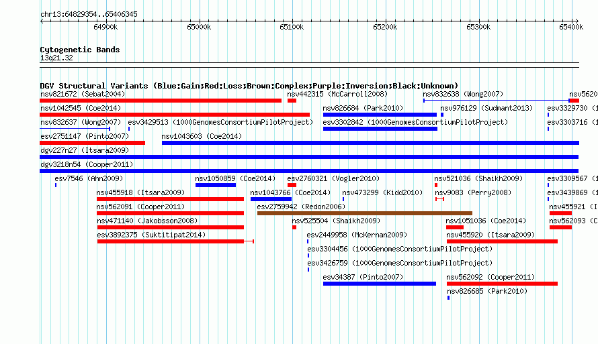Click chr13:64829354..65406345 region label
The width and height of the screenshot is (598, 344).
89,14
